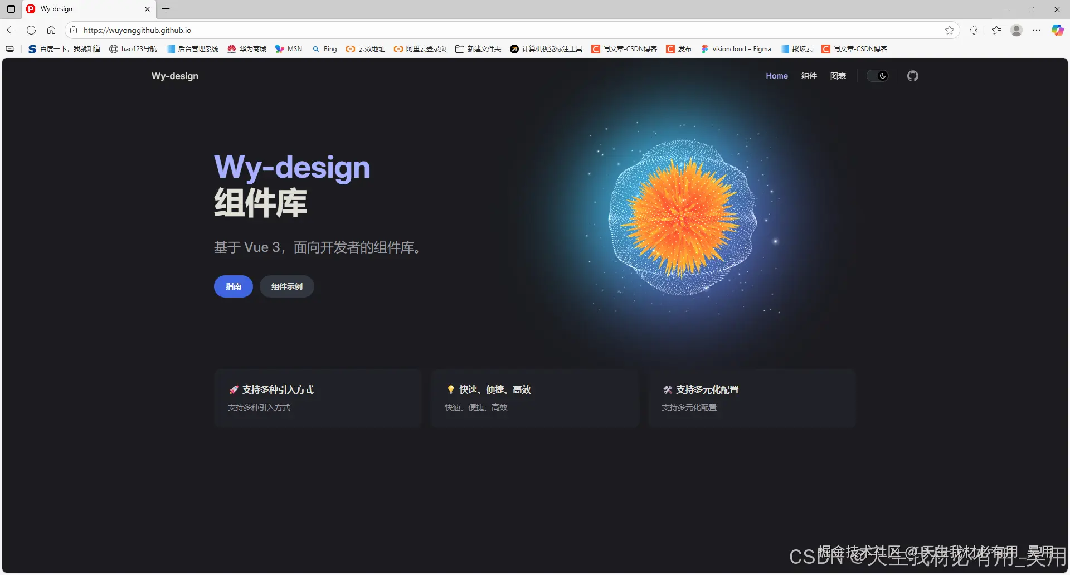Open the hao123导航 bookmark
This screenshot has width=1070, height=575.
[x=133, y=49]
